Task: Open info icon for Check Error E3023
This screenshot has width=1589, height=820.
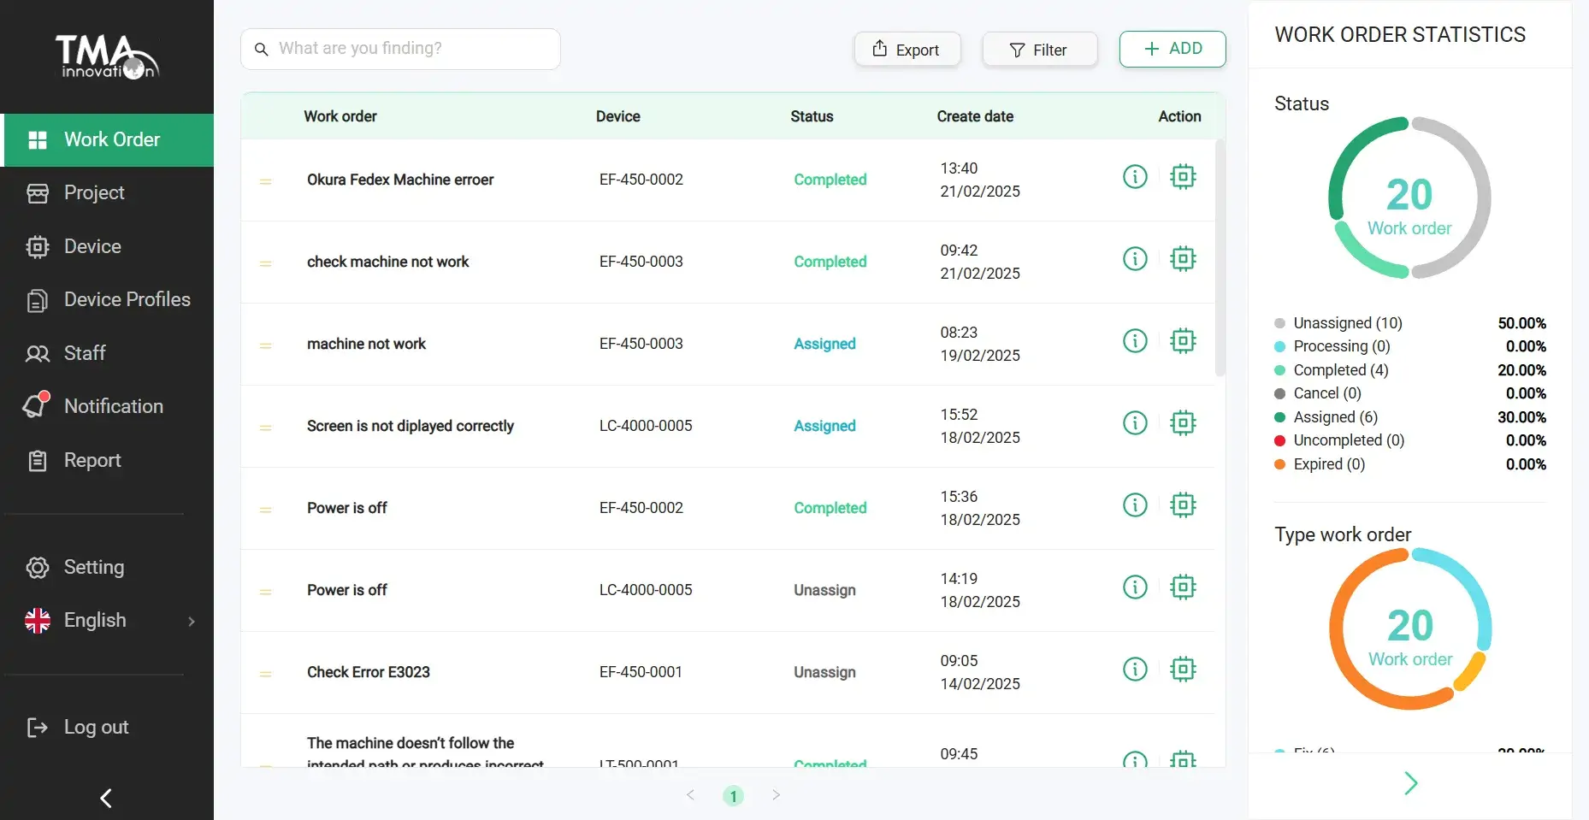Action: click(1134, 670)
